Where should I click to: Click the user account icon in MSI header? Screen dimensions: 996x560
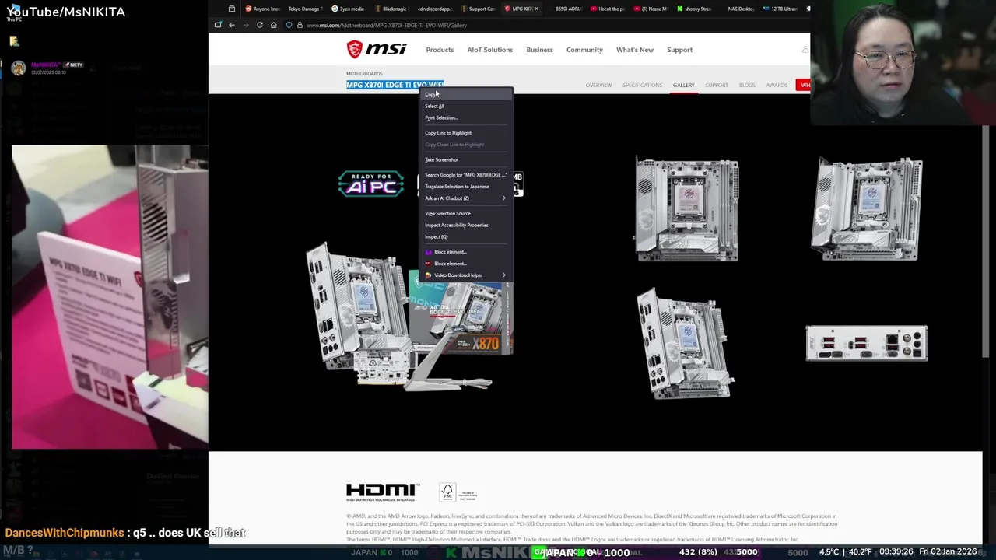tap(805, 50)
